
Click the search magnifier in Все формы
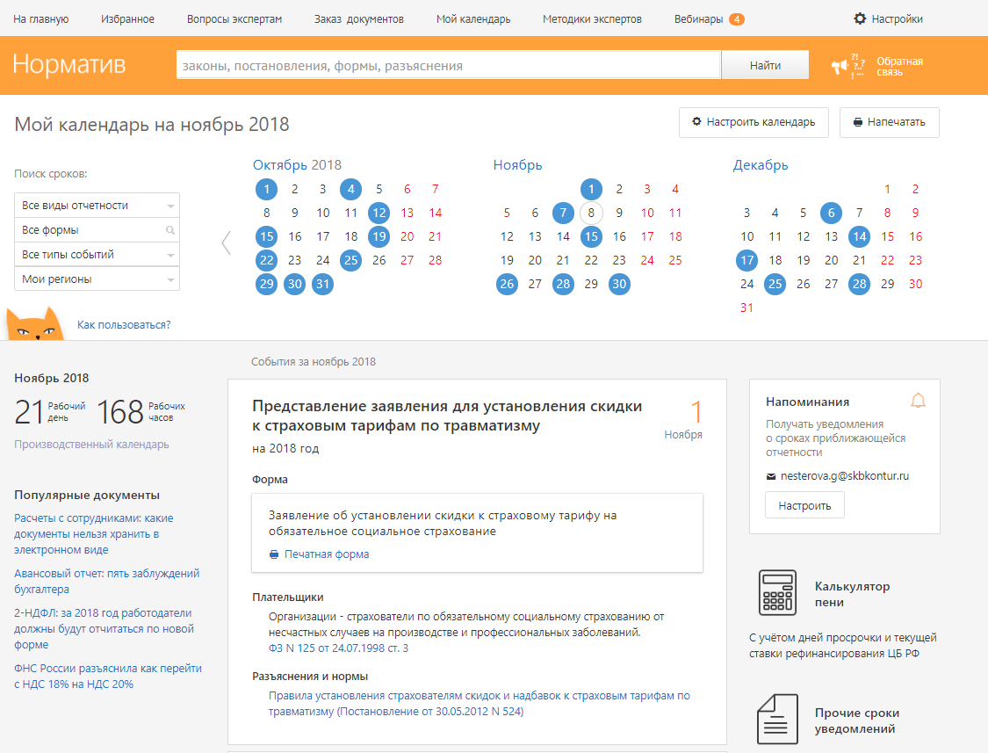[x=170, y=230]
